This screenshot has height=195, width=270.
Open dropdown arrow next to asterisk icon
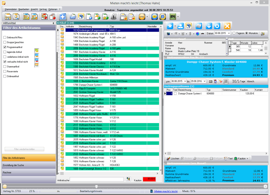click(x=175, y=26)
